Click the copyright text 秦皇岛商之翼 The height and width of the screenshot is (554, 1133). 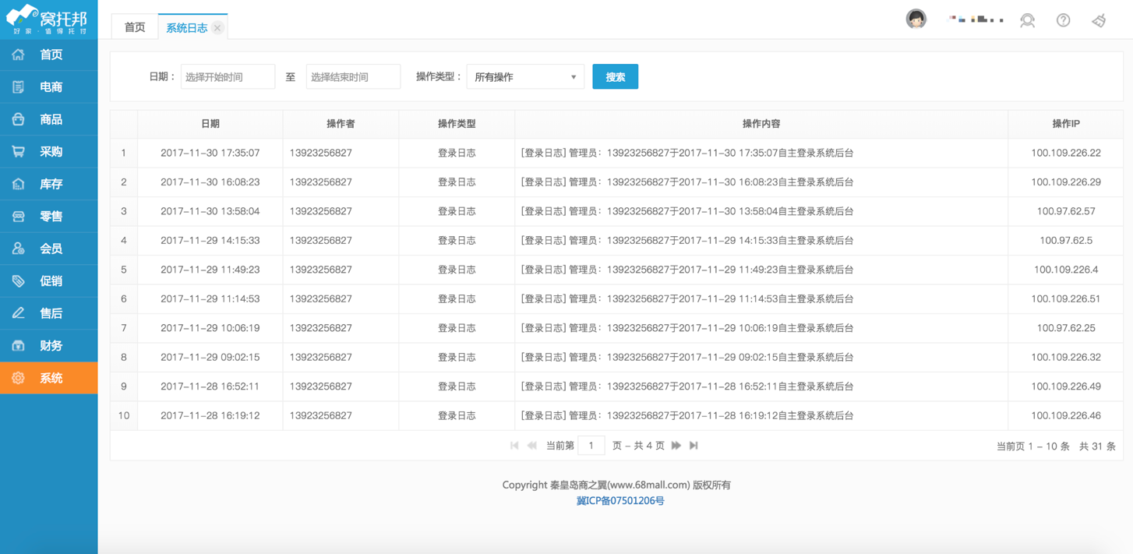click(577, 485)
